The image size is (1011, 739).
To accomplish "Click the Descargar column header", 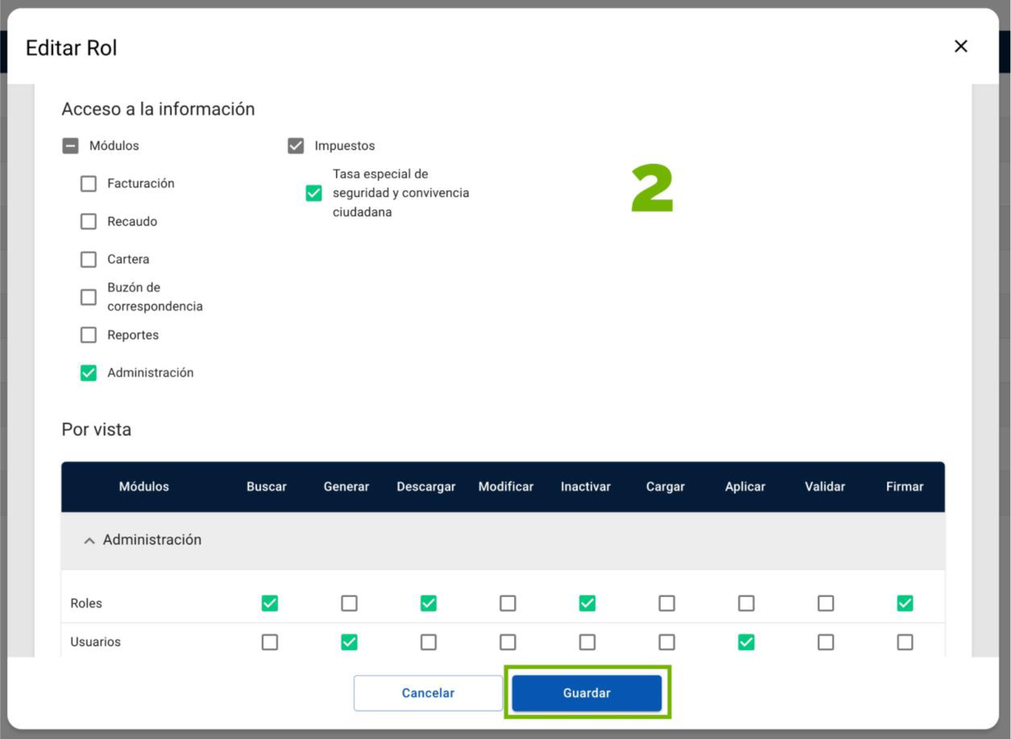I will (426, 486).
